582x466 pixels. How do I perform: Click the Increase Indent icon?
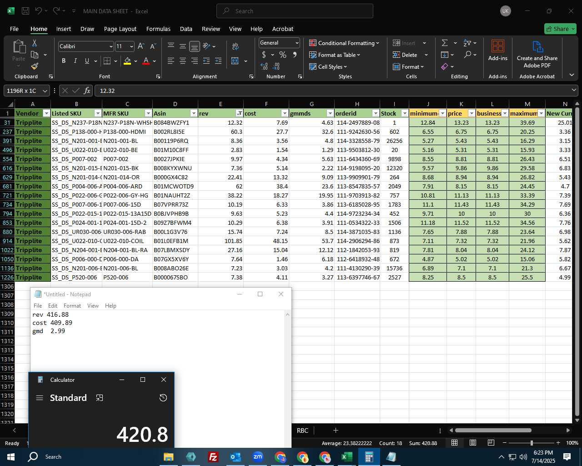click(x=218, y=61)
